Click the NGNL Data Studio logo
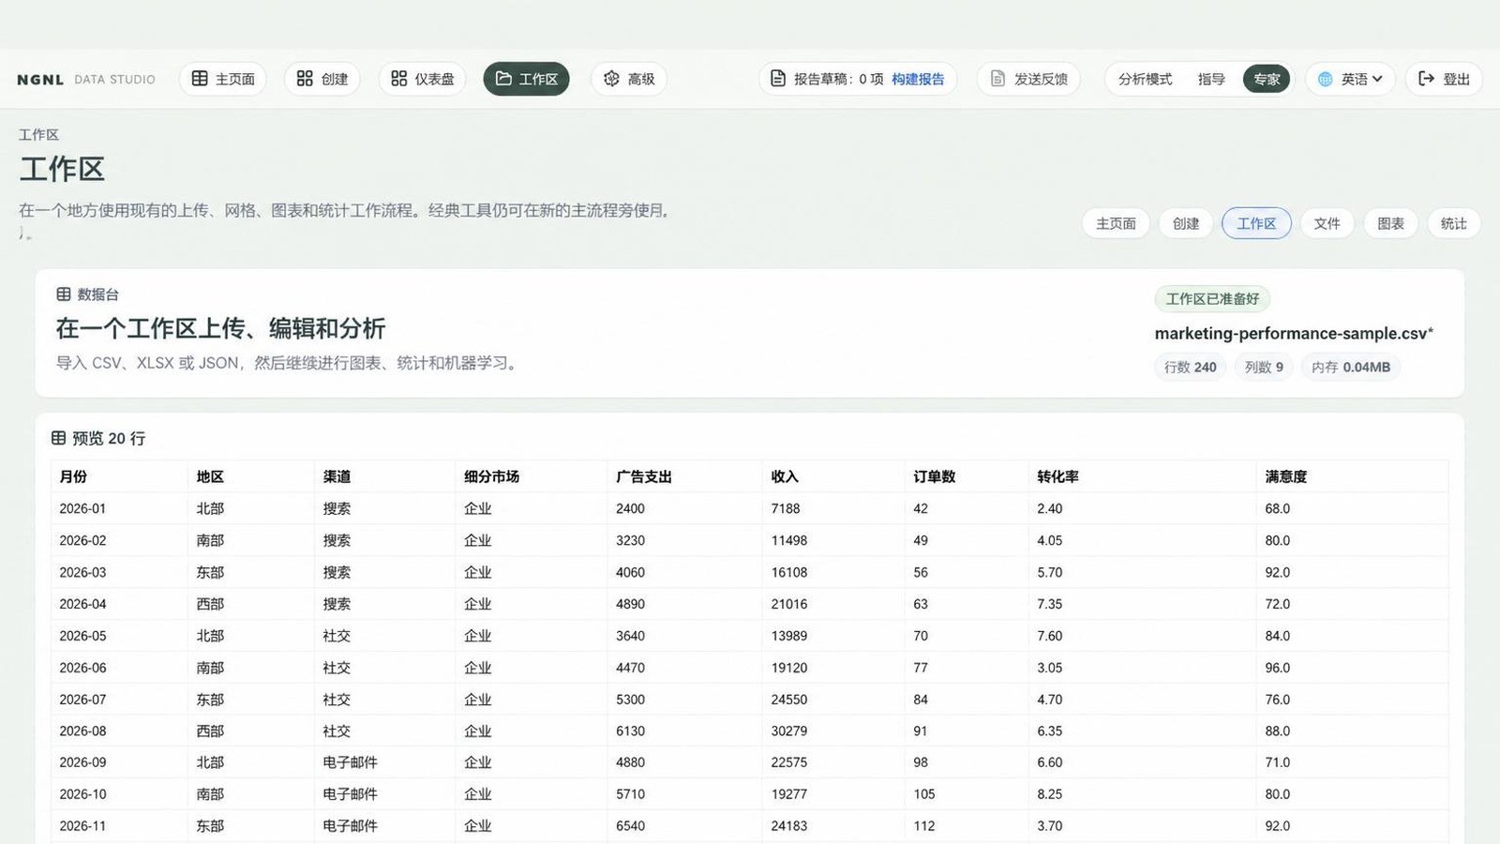 tap(86, 80)
